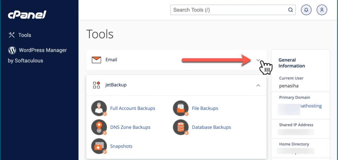Click the magnifying glass search icon
338x160 pixels.
click(x=290, y=10)
